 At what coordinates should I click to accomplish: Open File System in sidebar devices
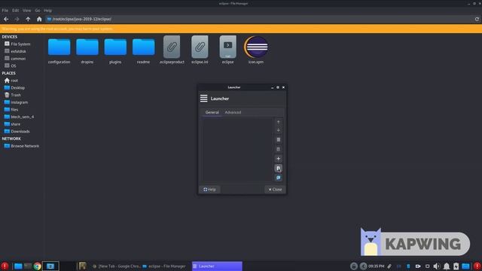coord(17,44)
